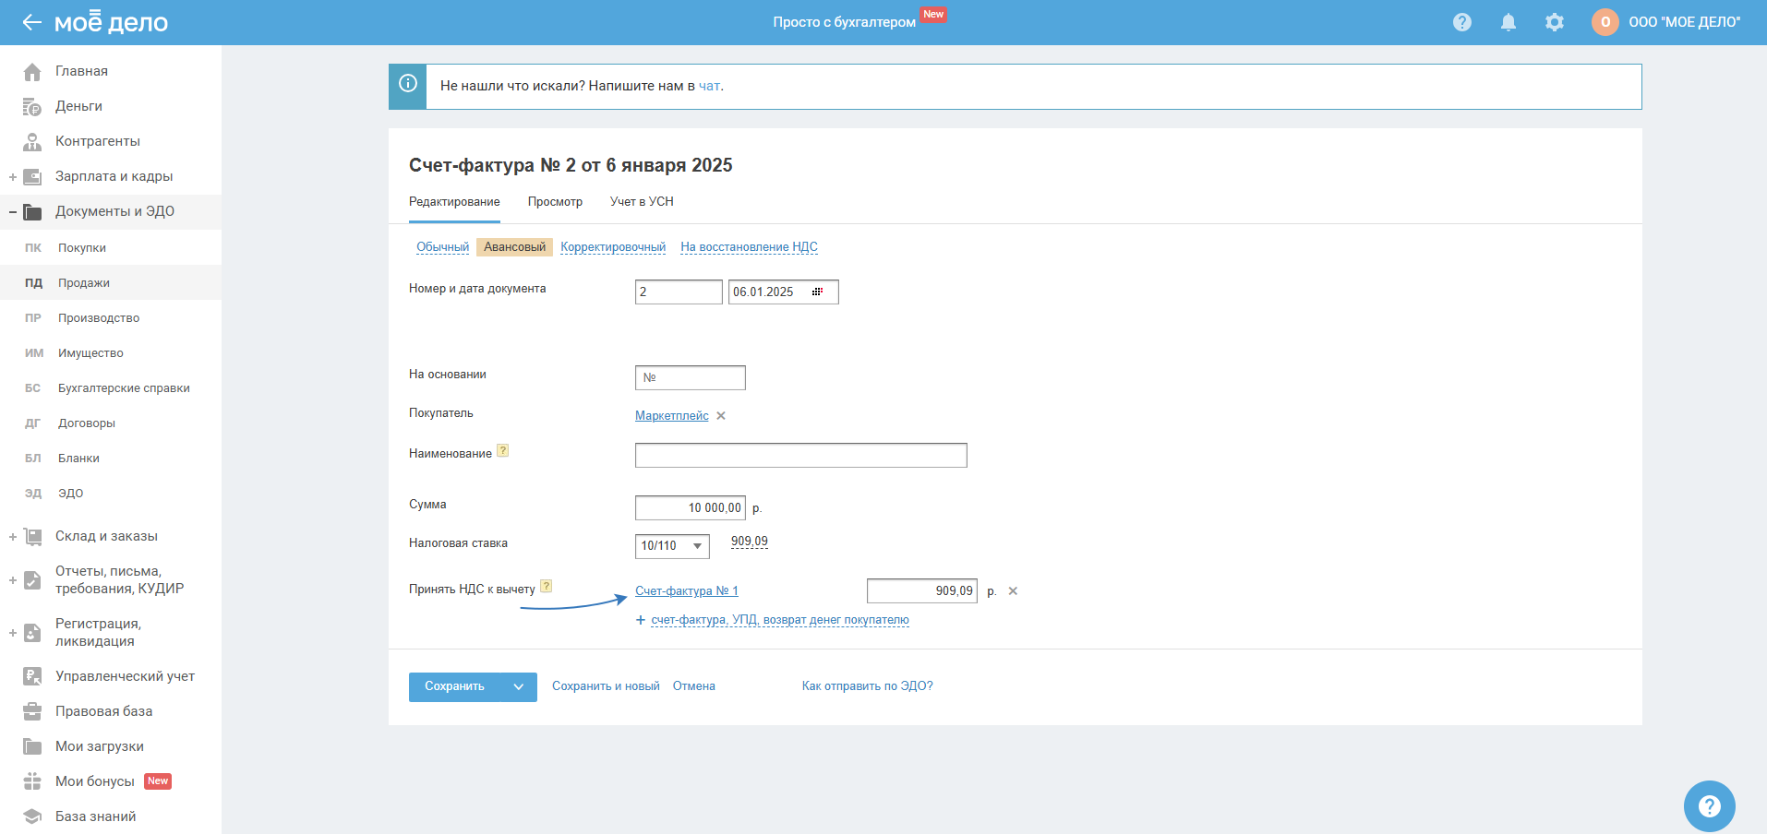Open the calendar picker in the date field
Screen dimensions: 1767x834
pos(817,292)
